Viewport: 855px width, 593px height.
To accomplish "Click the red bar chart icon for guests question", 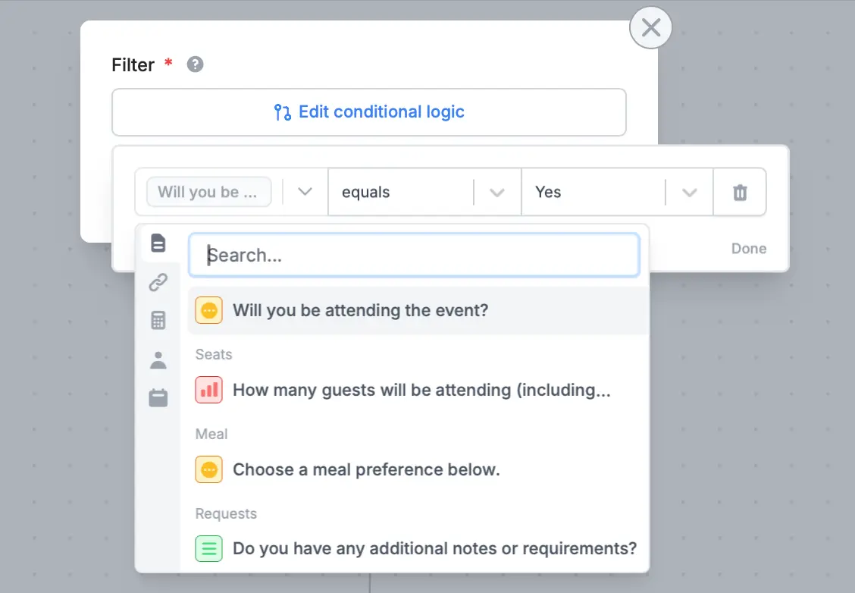I will (x=208, y=390).
